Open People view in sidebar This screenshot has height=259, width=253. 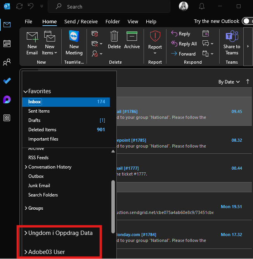click(x=7, y=62)
